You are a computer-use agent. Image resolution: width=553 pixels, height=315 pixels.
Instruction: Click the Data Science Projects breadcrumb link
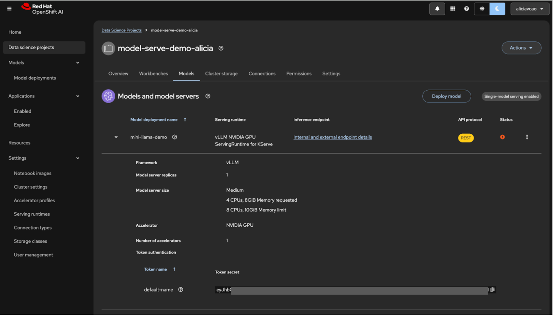tap(121, 30)
